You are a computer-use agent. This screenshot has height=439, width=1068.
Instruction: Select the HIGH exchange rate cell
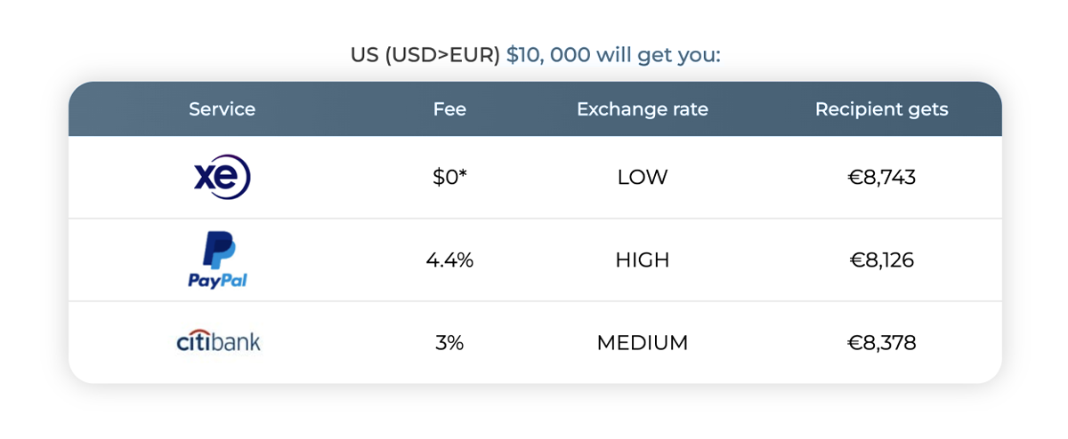pos(643,260)
